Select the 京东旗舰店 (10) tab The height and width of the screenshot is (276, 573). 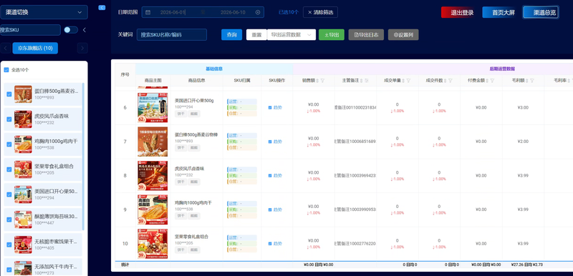tap(35, 48)
